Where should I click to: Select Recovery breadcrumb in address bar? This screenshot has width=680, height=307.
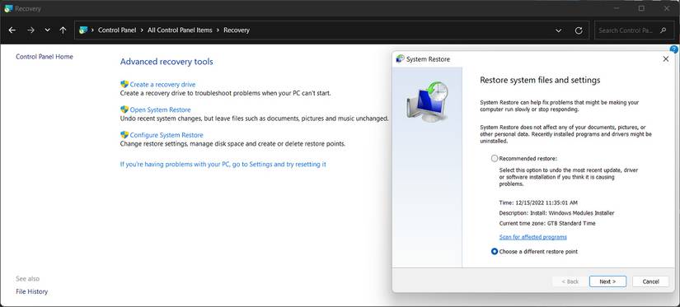click(x=237, y=30)
